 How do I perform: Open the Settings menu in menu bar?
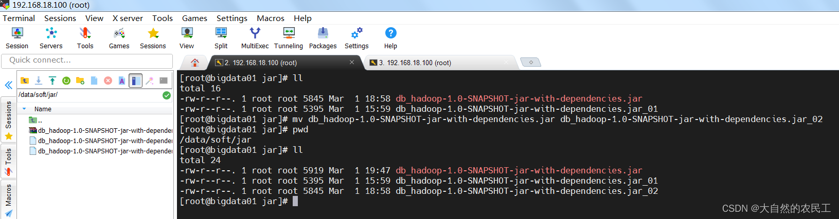(232, 18)
